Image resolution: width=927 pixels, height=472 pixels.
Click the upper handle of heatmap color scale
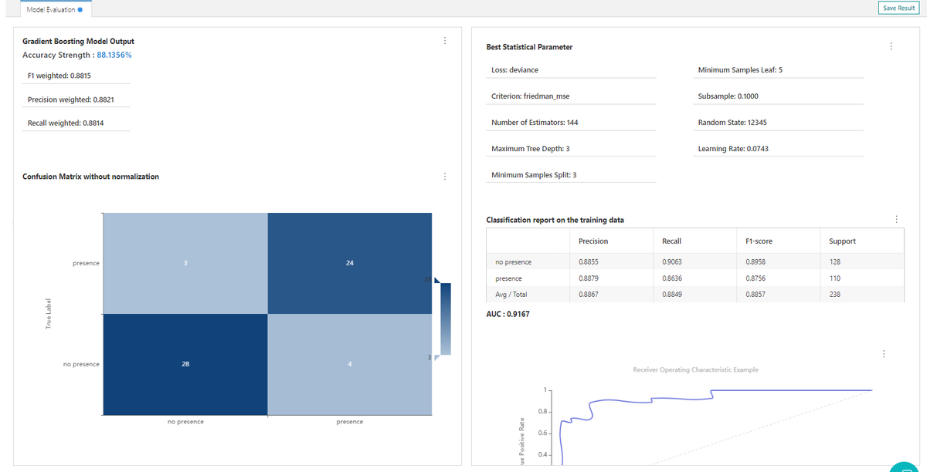[436, 280]
